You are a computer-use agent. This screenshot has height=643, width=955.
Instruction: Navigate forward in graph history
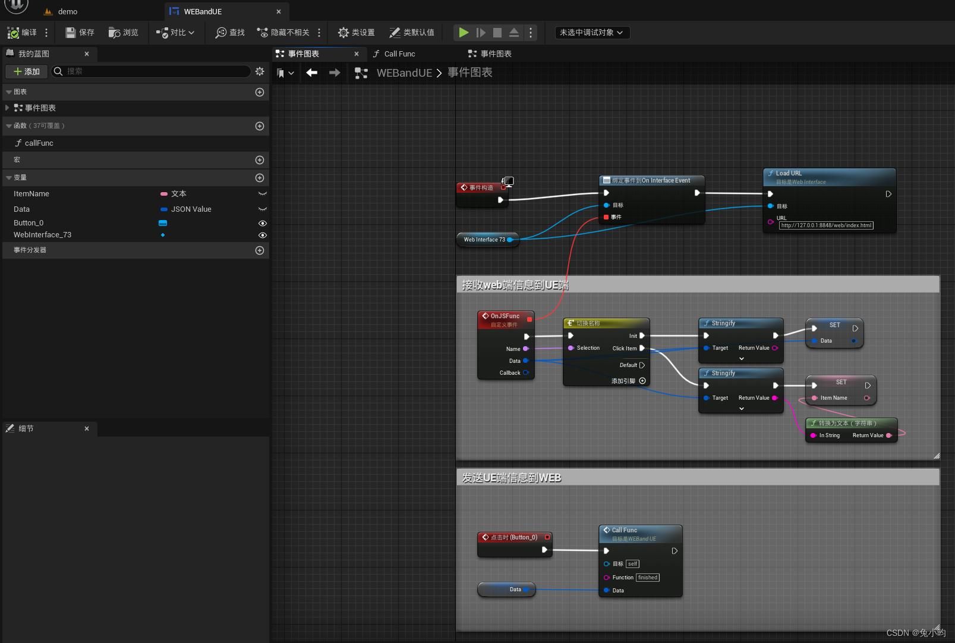click(335, 73)
